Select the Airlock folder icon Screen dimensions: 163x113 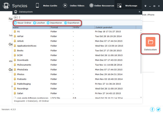[15, 41]
